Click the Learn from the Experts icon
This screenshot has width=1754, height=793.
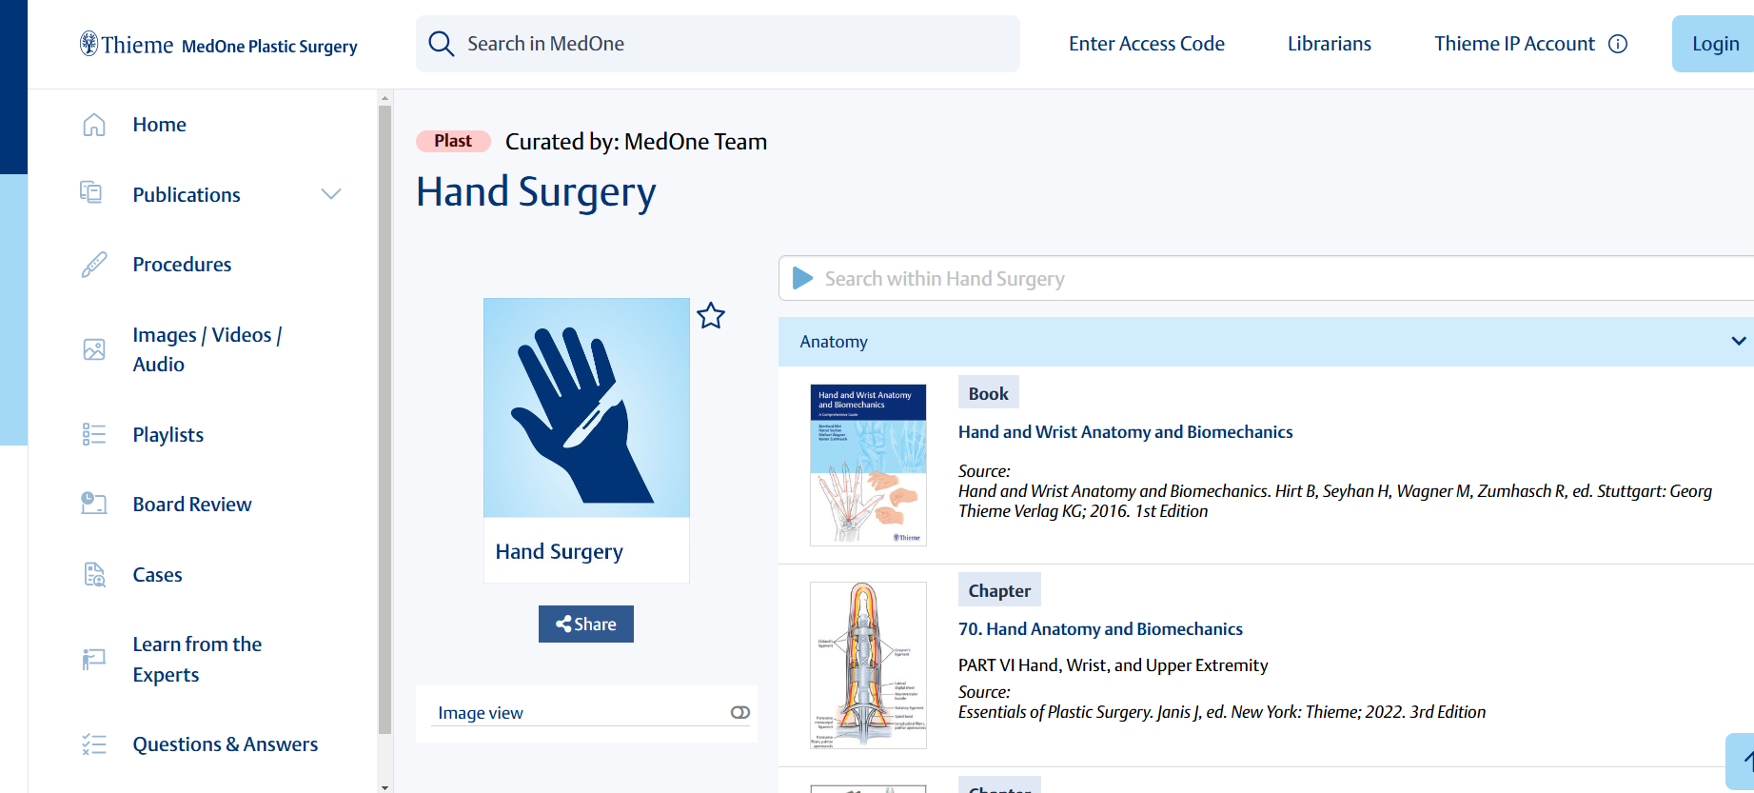[x=94, y=659]
